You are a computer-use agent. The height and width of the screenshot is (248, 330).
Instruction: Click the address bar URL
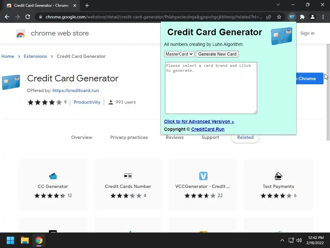[154, 17]
